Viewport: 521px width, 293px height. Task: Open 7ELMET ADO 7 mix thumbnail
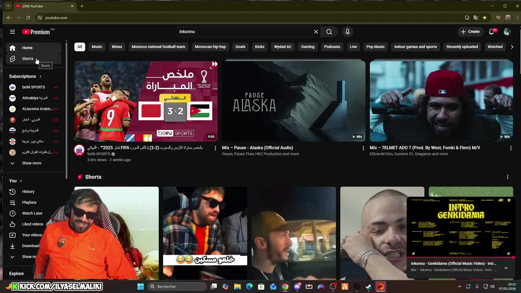[441, 101]
